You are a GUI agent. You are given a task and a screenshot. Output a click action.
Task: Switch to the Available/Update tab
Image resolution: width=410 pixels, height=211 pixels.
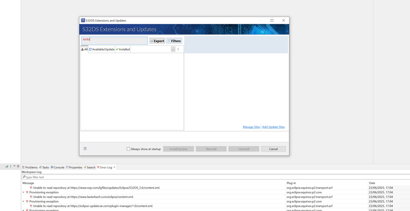coord(102,49)
